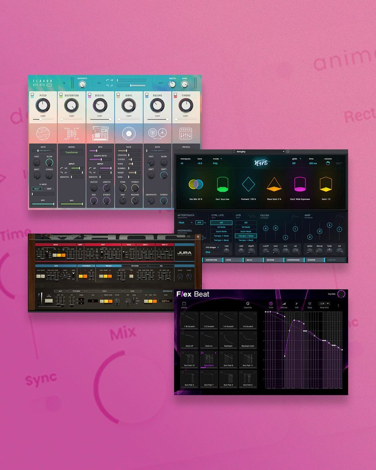Viewport: 376px width, 470px height.
Task: Click the Intensity knob in Flavor Pro
Action: (82, 84)
